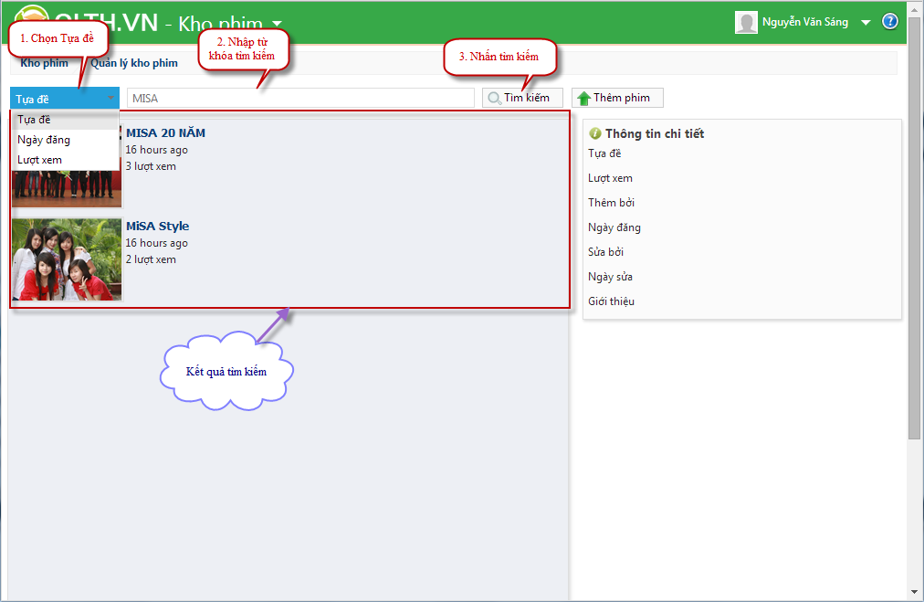
Task: Click the '2 lượt xem' view count text
Action: pyautogui.click(x=151, y=259)
